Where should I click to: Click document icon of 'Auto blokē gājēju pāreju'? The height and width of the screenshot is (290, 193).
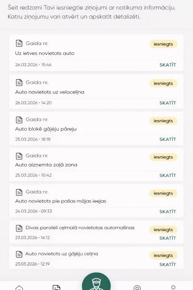(19, 120)
